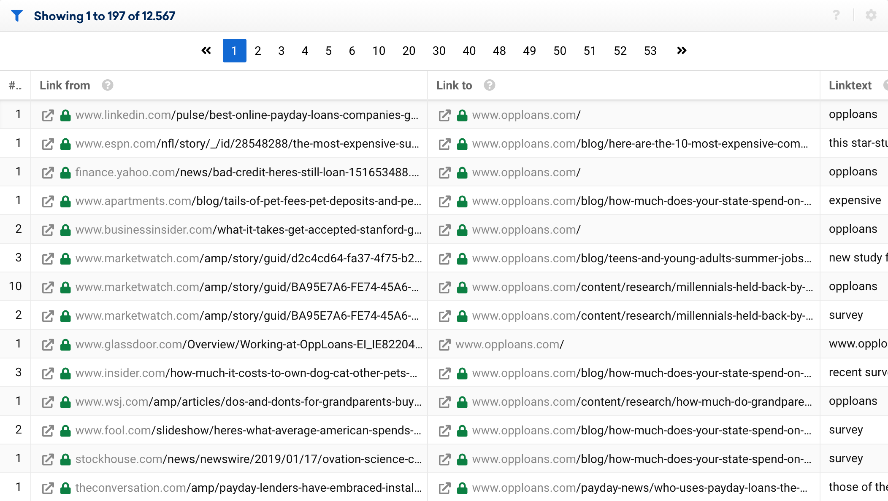The image size is (888, 501).
Task: Show help for Link to column
Action: (490, 85)
